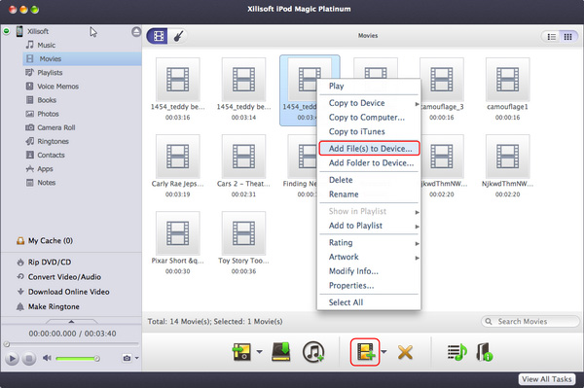584x388 pixels.
Task: Open the snapshot dropdown arrow
Action: click(136, 358)
